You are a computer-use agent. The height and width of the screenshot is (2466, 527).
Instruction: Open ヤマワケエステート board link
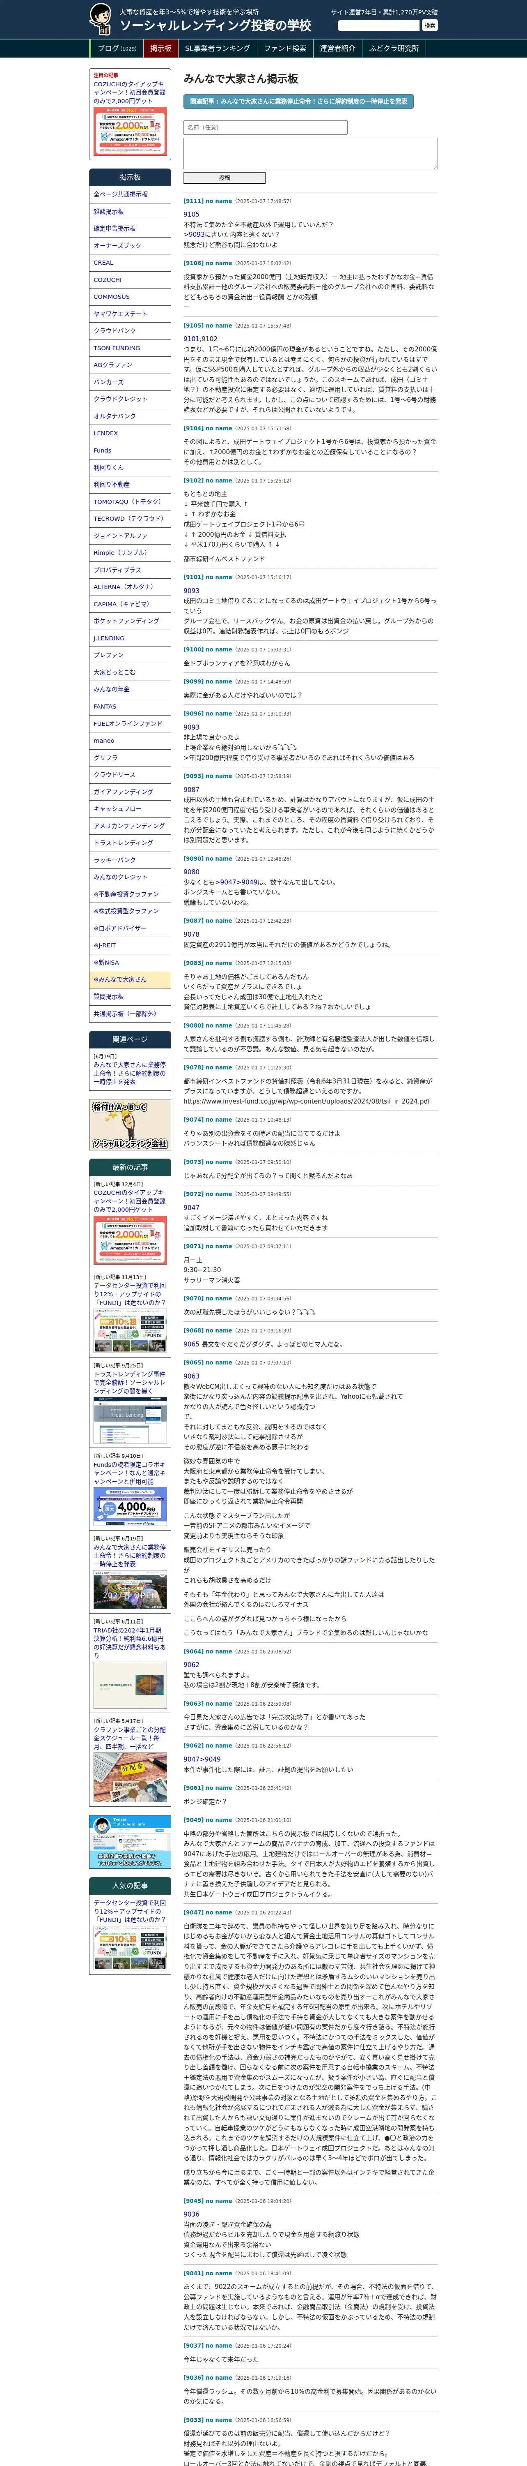[x=130, y=314]
